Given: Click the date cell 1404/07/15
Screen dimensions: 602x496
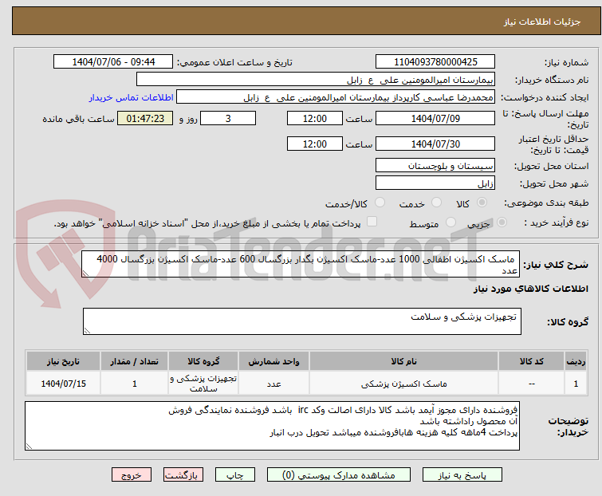Looking at the screenshot, I should point(63,384).
